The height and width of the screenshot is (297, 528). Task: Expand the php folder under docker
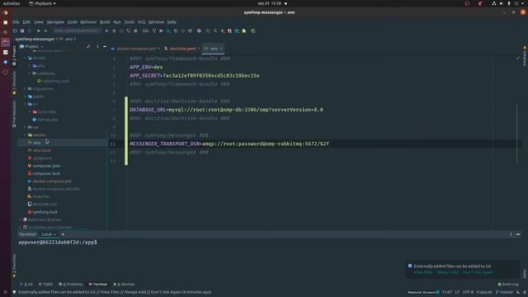tap(30, 66)
